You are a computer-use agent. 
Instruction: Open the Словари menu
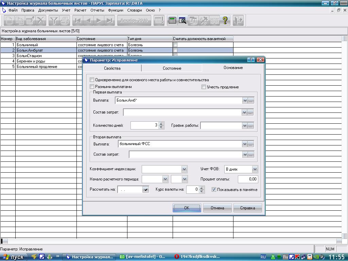(135, 10)
